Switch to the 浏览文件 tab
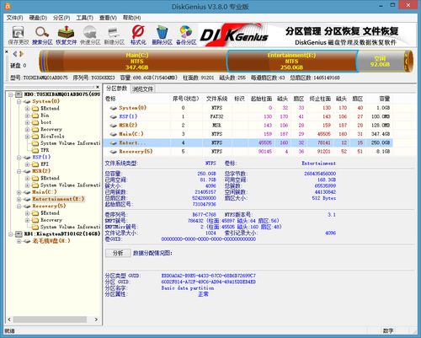This screenshot has width=421, height=338. pyautogui.click(x=143, y=89)
